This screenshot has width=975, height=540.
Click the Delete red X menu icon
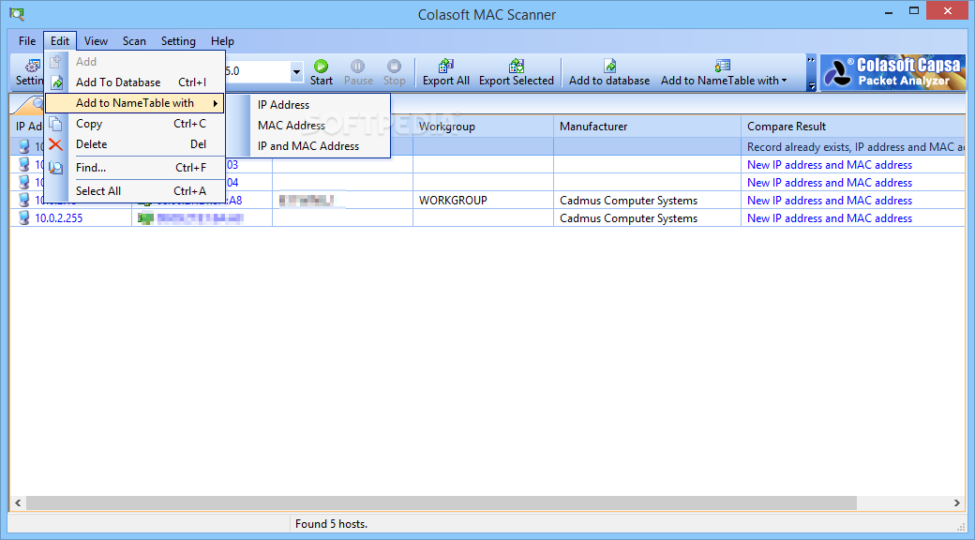56,144
